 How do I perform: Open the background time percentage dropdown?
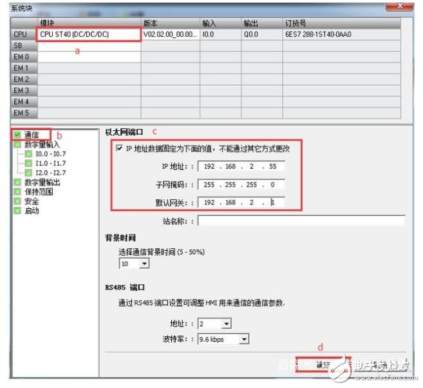[144, 264]
